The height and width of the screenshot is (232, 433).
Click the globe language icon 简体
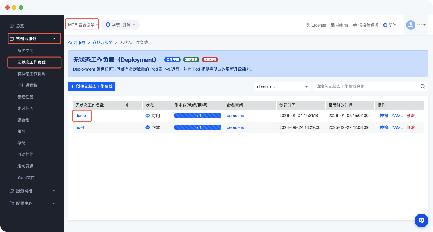coord(385,25)
